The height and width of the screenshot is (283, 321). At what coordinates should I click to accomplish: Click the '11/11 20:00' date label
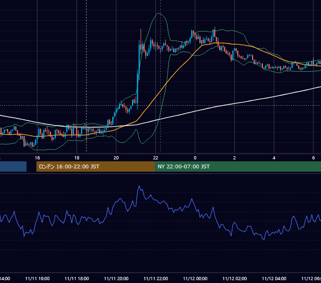coord(116,278)
